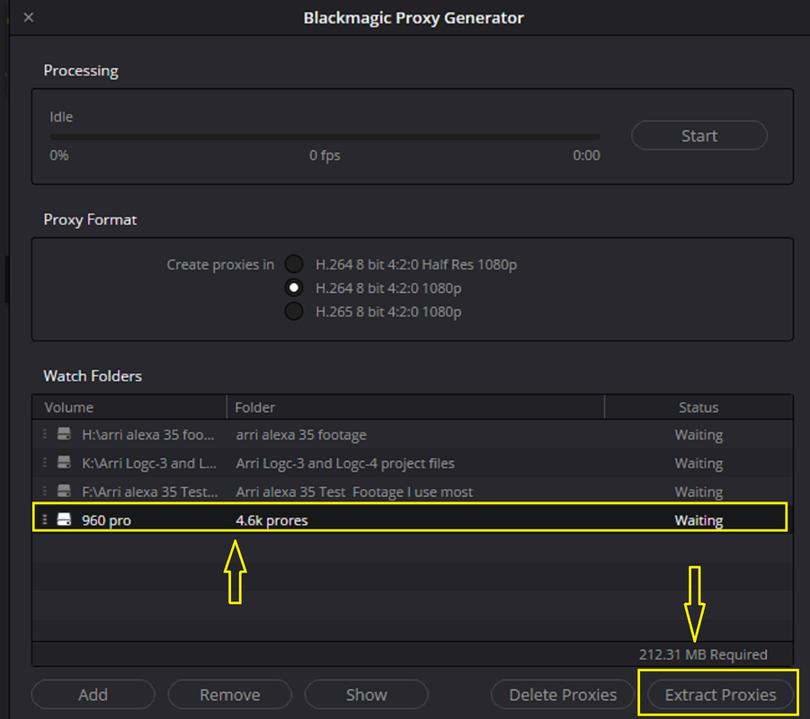The width and height of the screenshot is (810, 719).
Task: Close the Blackmagic Proxy Generator window
Action: tap(29, 18)
